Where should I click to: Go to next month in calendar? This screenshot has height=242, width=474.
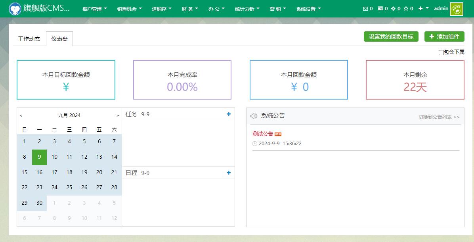pos(118,115)
